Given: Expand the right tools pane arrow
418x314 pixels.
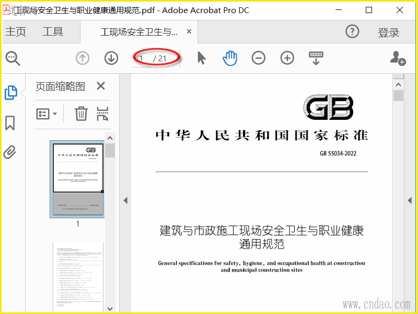Looking at the screenshot, I should (410, 200).
